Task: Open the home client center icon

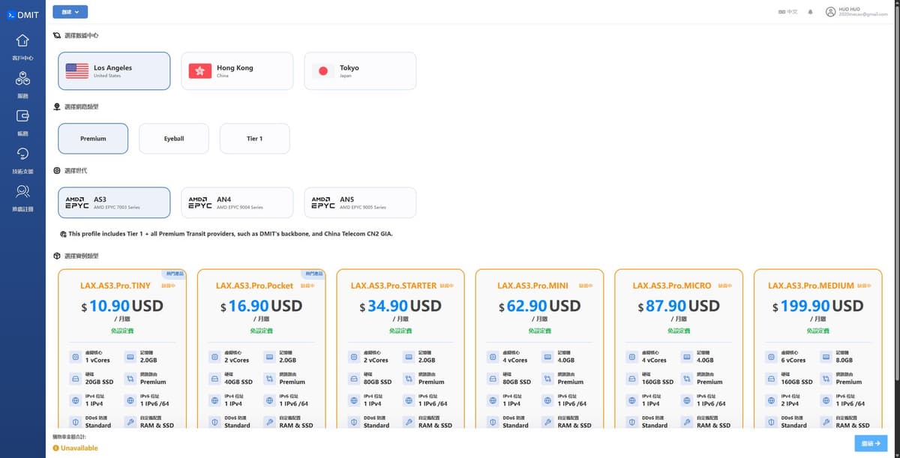Action: click(22, 40)
